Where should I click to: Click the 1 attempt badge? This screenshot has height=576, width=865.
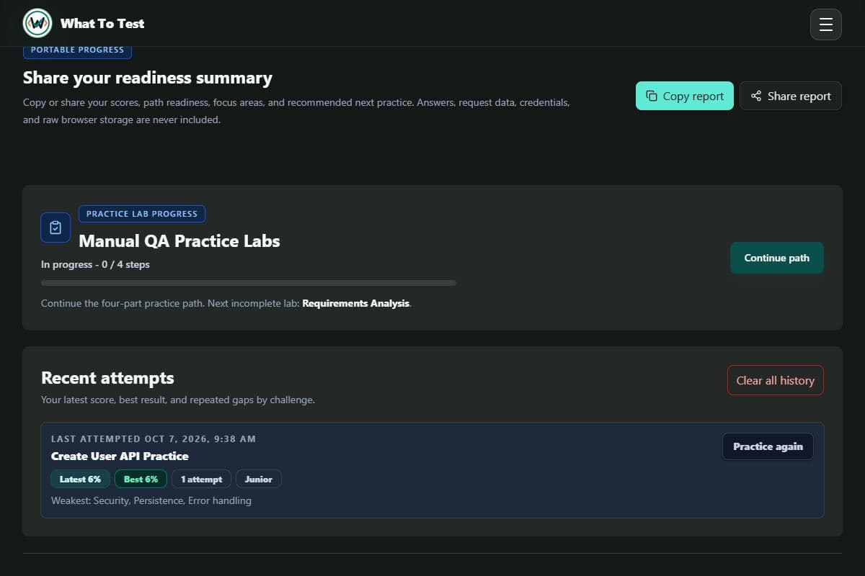(201, 479)
